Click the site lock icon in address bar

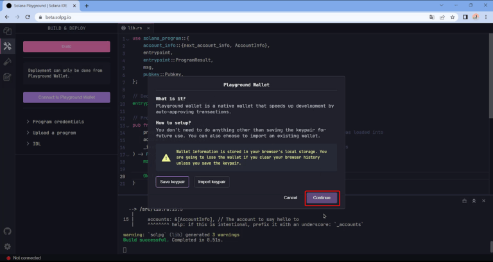40,17
